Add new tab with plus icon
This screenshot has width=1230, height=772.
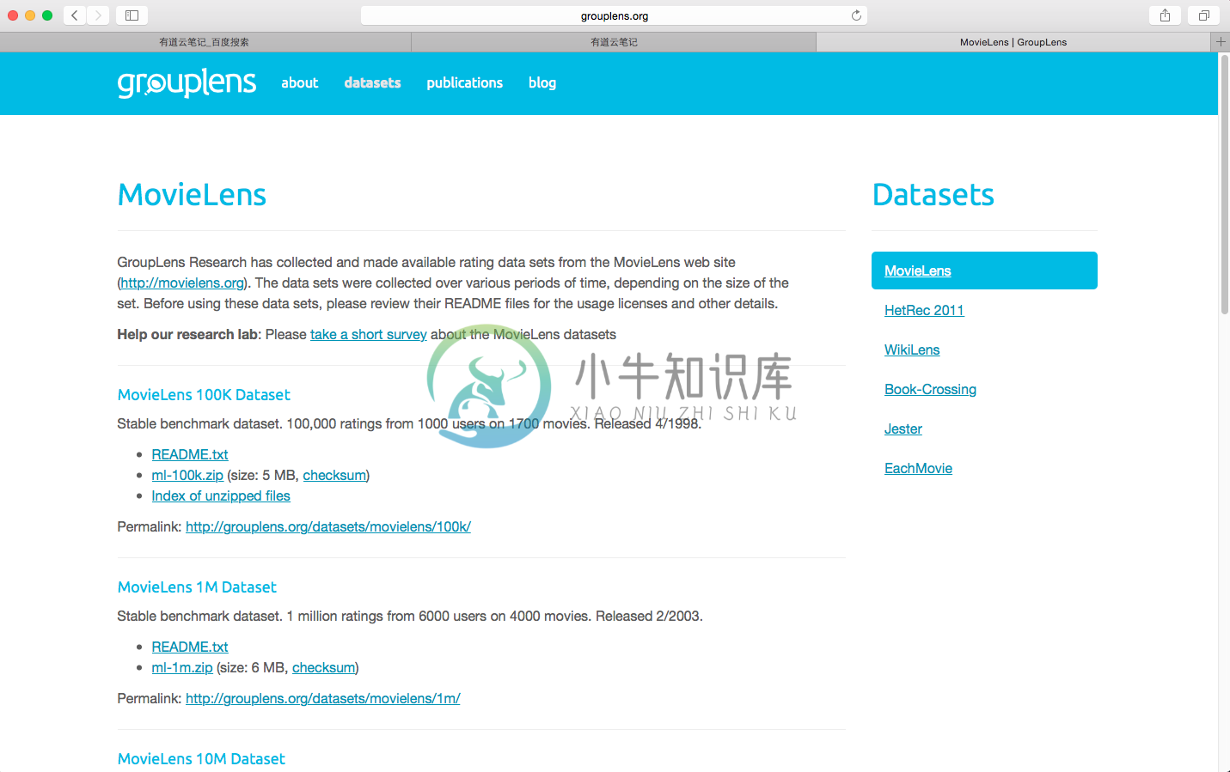[x=1221, y=41]
